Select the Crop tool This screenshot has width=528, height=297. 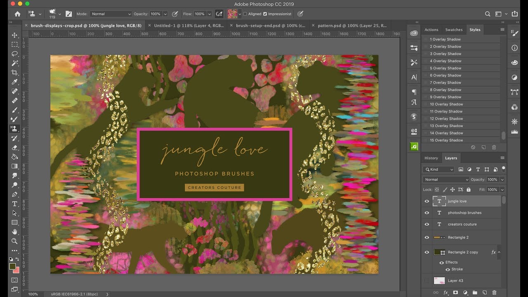[15, 73]
